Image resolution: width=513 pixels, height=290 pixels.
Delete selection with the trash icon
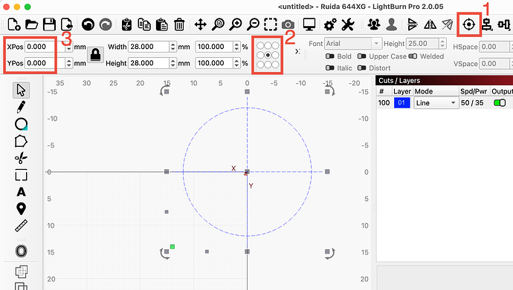[179, 24]
